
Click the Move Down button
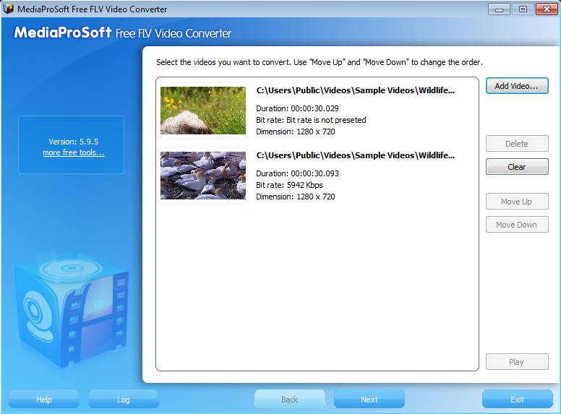click(x=517, y=225)
